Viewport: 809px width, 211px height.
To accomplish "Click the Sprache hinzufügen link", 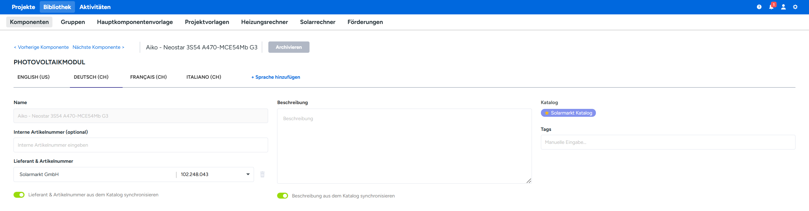I will [275, 77].
